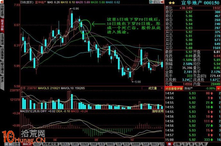Select the W&R indicator tab
Viewport: 221px width, 146px height.
point(85,144)
